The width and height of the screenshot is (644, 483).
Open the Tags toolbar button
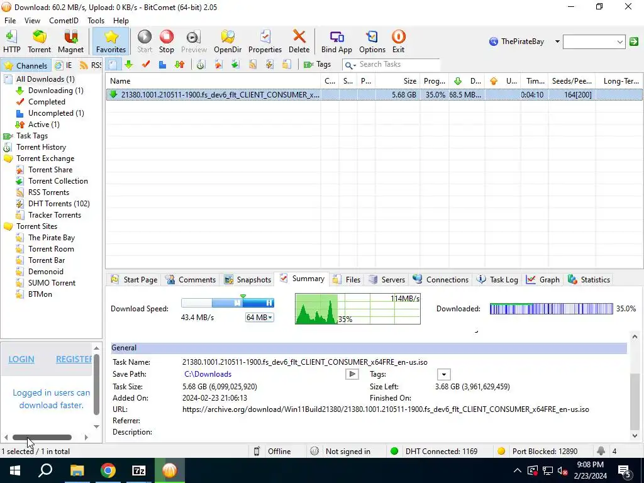pos(317,65)
